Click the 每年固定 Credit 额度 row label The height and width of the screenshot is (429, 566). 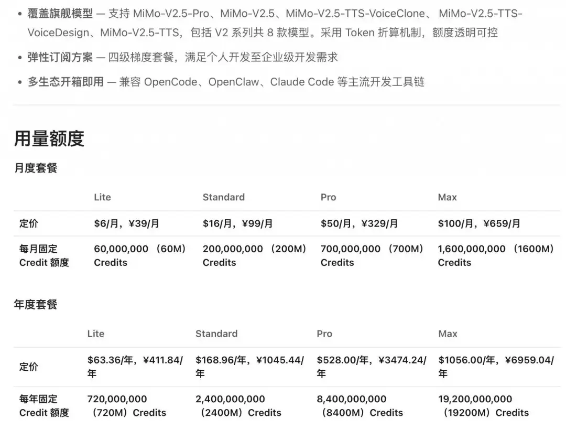(44, 406)
